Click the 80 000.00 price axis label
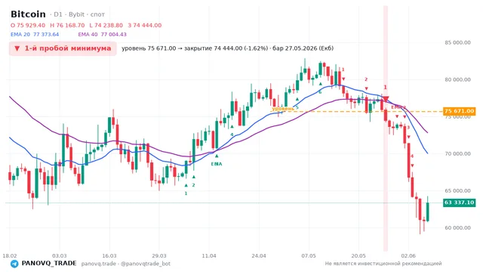Image resolution: width=483 pixels, height=272 pixels. (x=457, y=79)
